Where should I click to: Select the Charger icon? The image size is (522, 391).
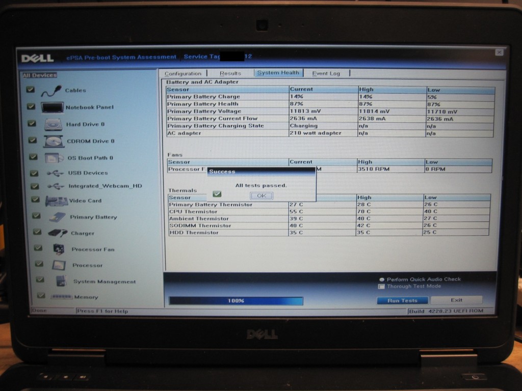coord(58,233)
